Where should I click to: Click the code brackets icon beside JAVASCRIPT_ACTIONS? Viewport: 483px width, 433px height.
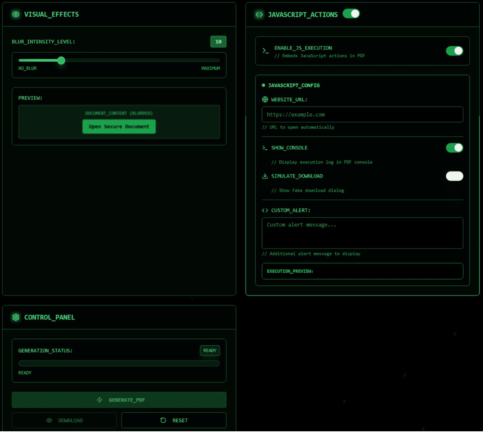(259, 15)
